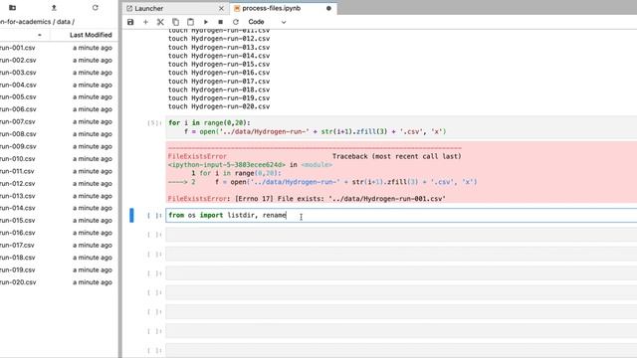Image resolution: width=637 pixels, height=358 pixels.
Task: Click the upload files icon
Action: point(54,7)
